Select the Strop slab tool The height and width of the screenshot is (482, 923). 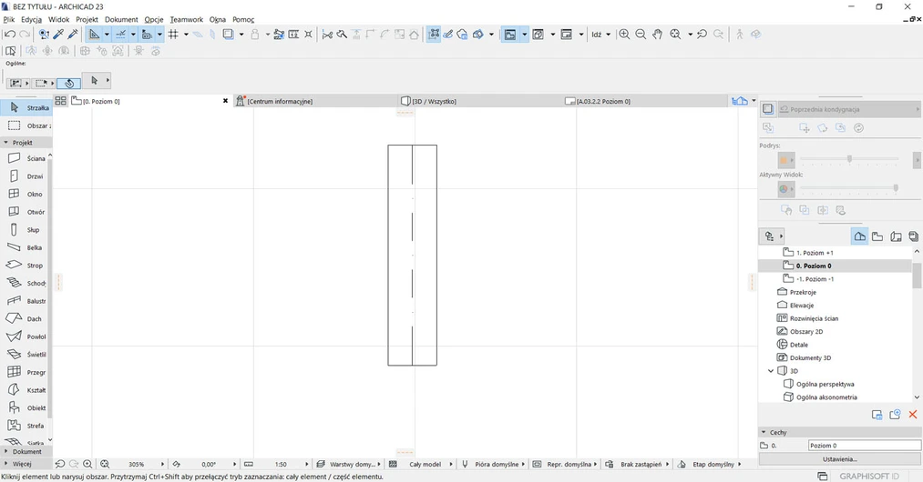(x=27, y=266)
